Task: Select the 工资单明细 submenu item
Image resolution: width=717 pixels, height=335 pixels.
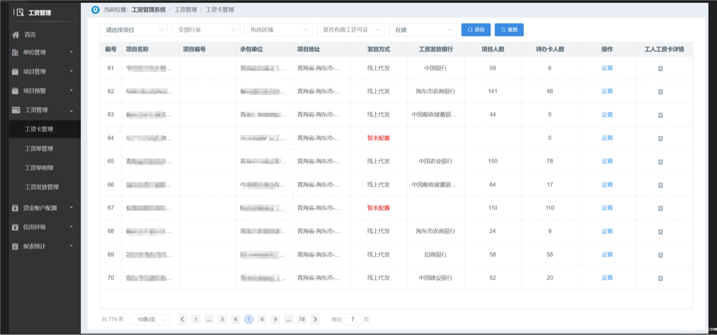Action: point(45,168)
